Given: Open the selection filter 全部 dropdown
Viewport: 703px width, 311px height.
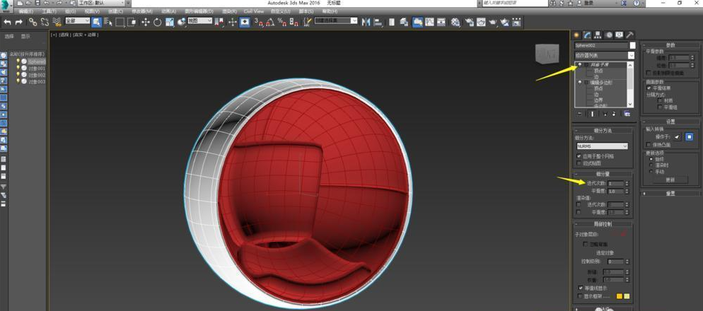Looking at the screenshot, I should tap(77, 22).
